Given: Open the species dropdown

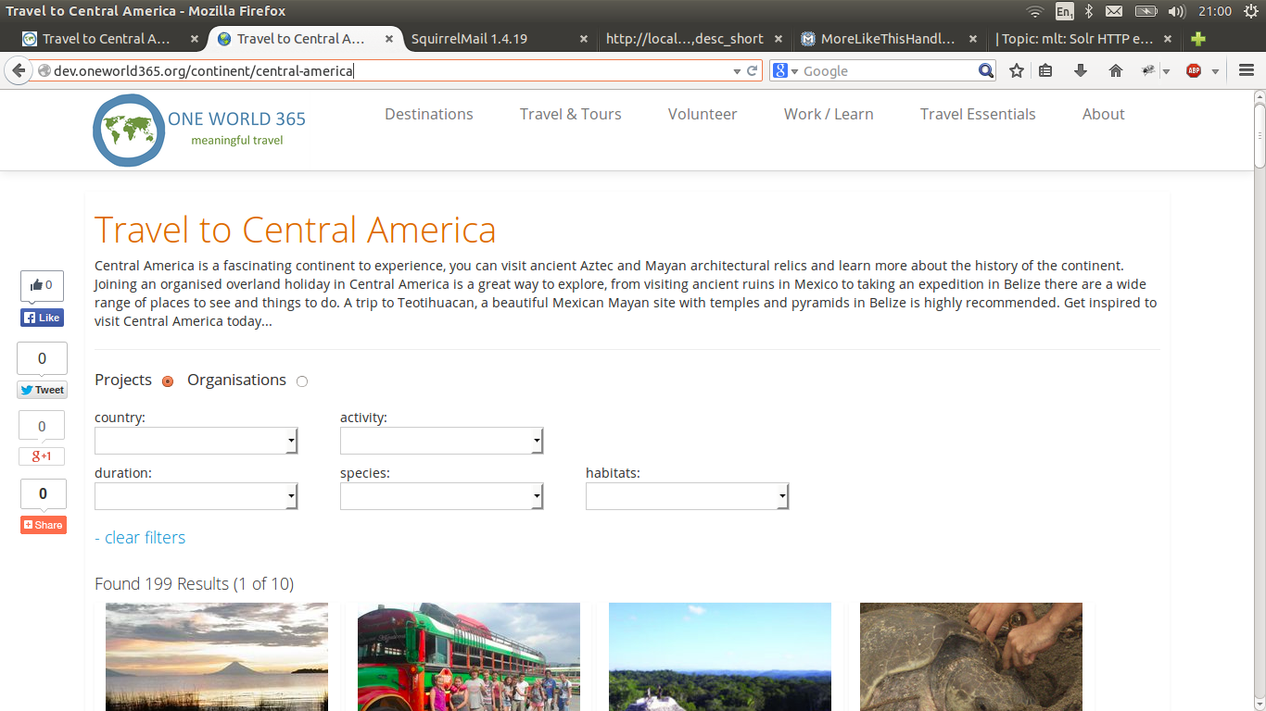Looking at the screenshot, I should tap(441, 497).
